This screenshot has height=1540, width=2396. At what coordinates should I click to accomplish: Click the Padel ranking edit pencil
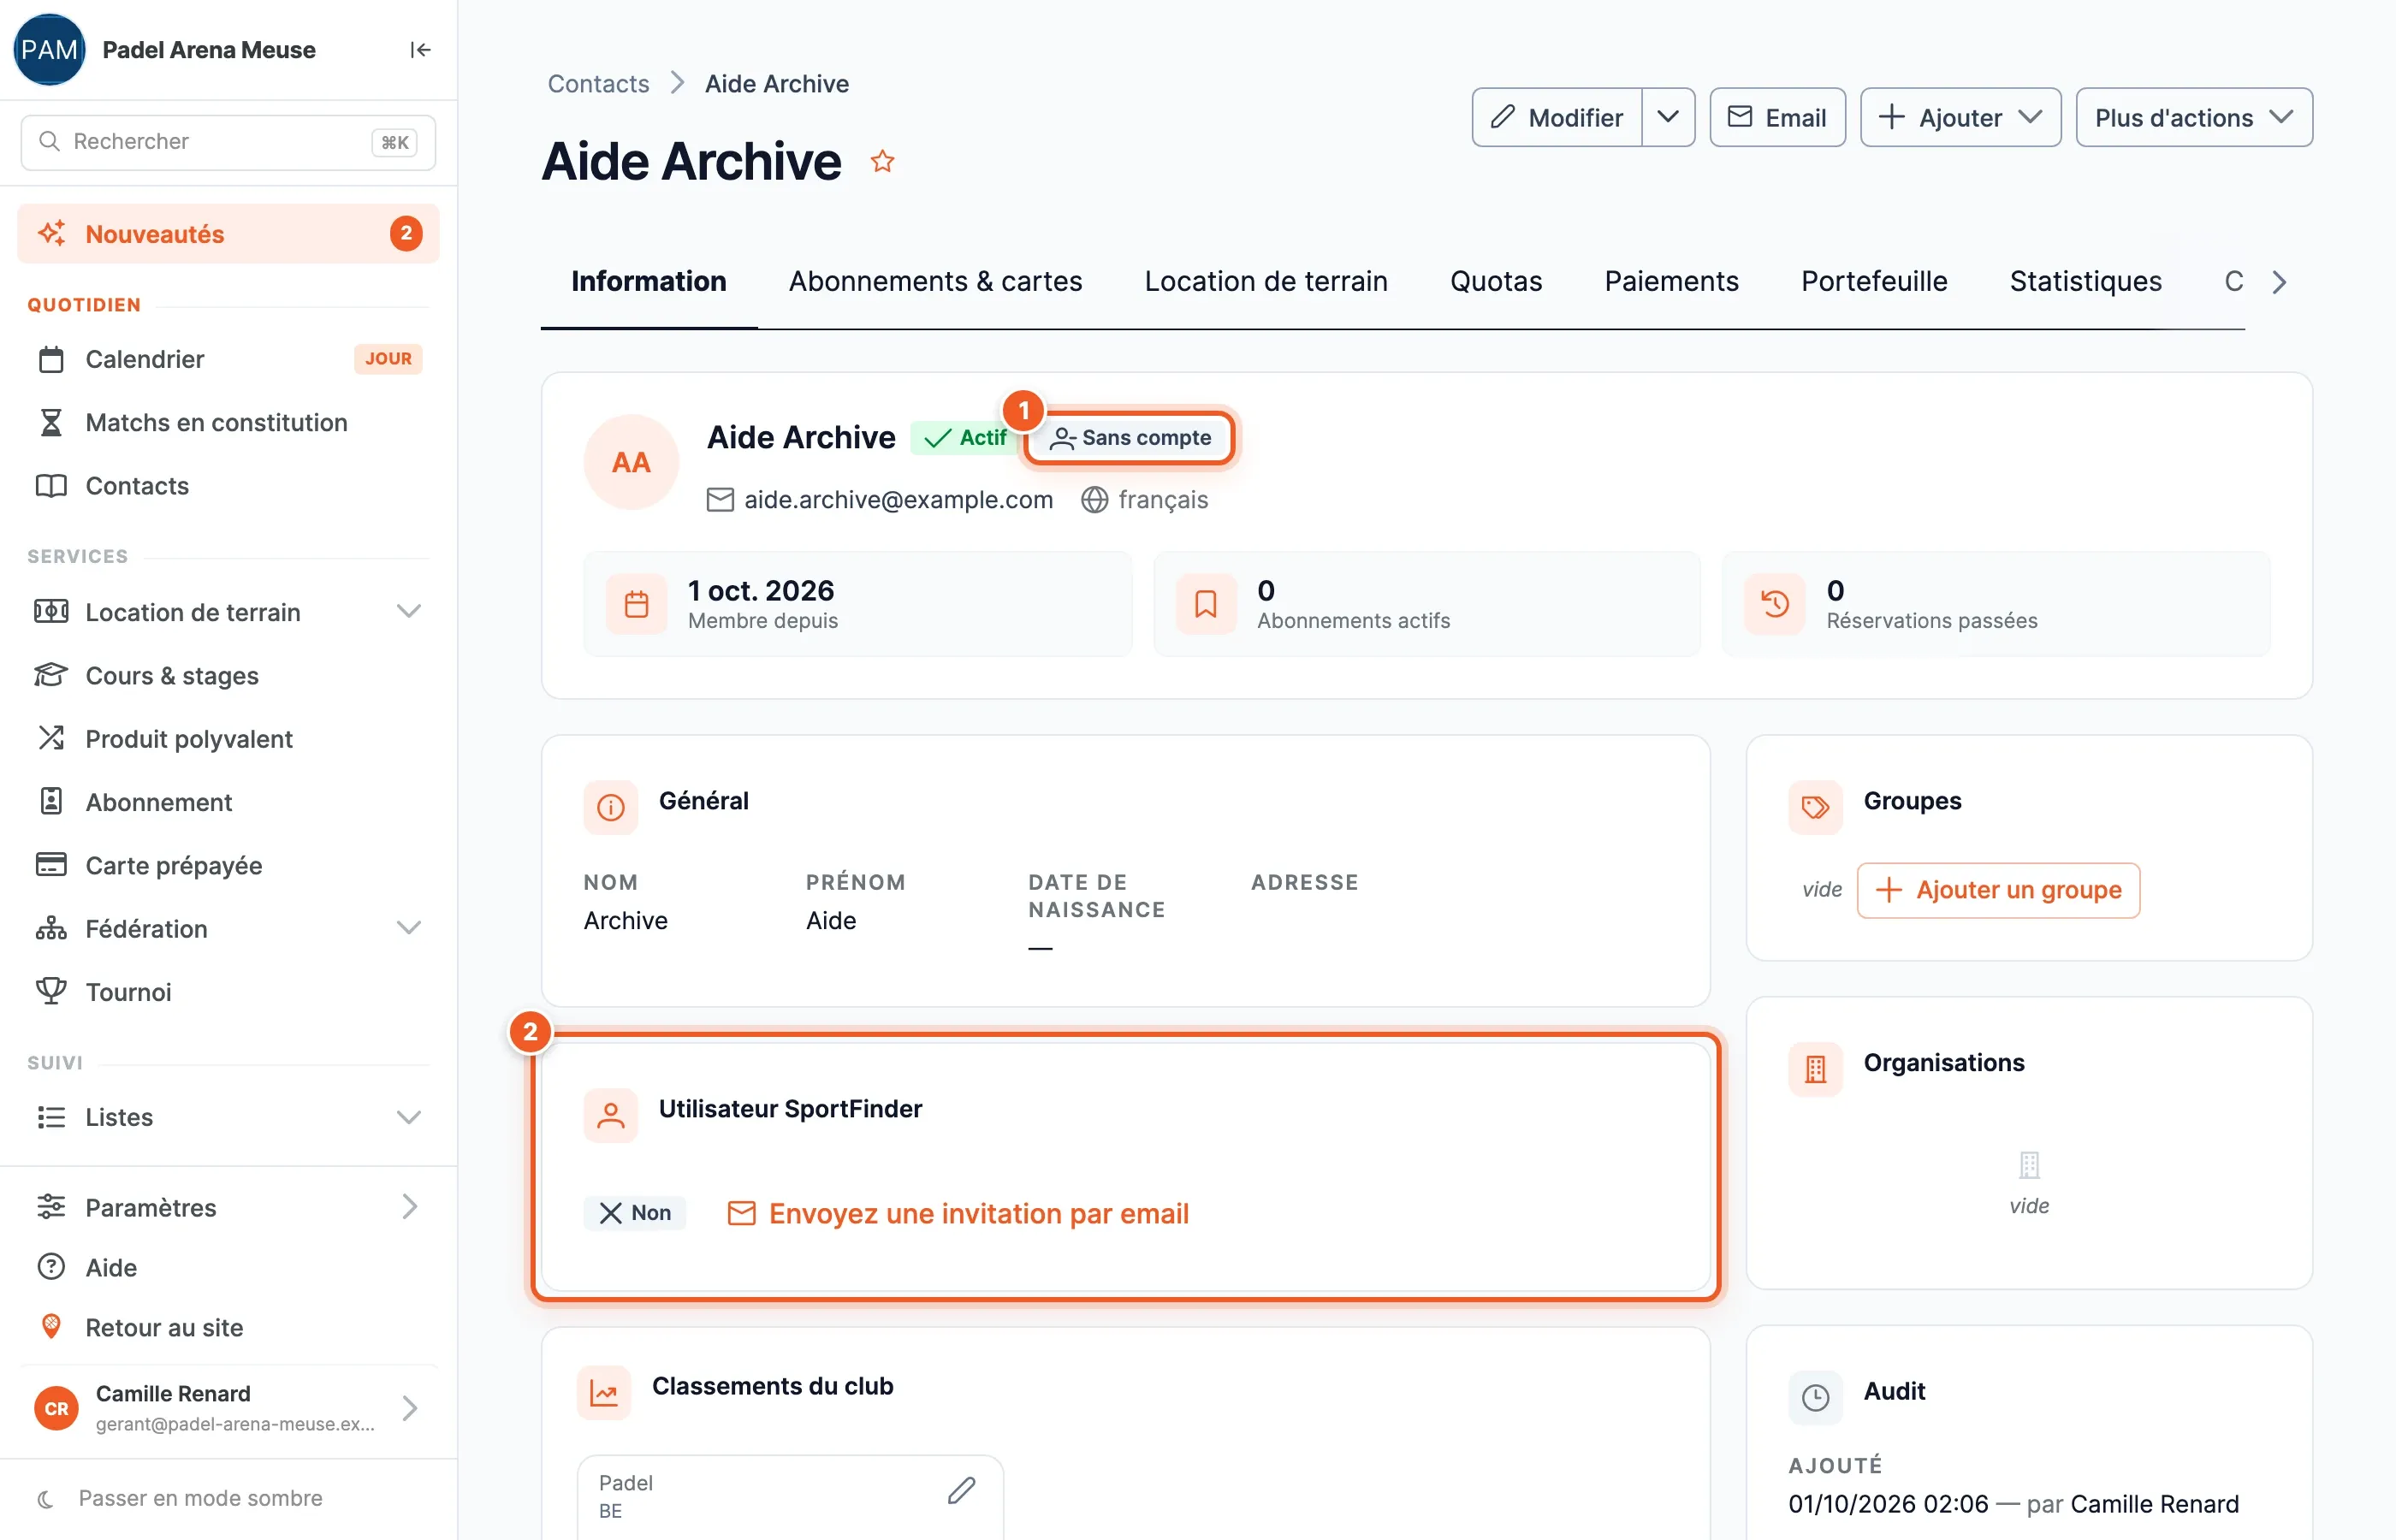pos(961,1490)
